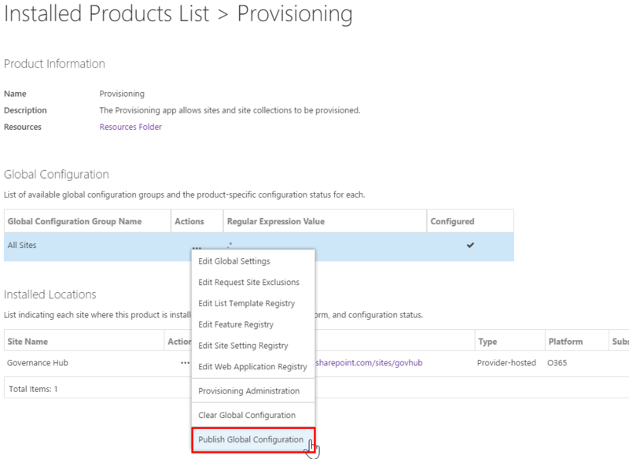629x459 pixels.
Task: Click the Type column header
Action: [487, 342]
